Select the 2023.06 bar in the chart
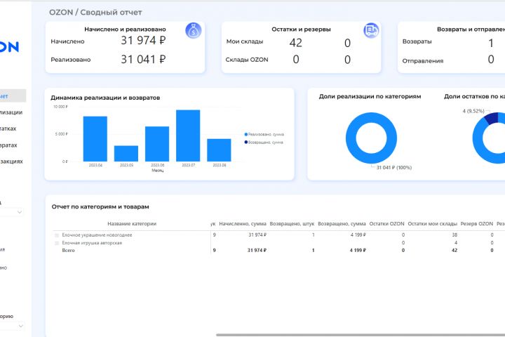This screenshot has height=337, width=505. (157, 144)
